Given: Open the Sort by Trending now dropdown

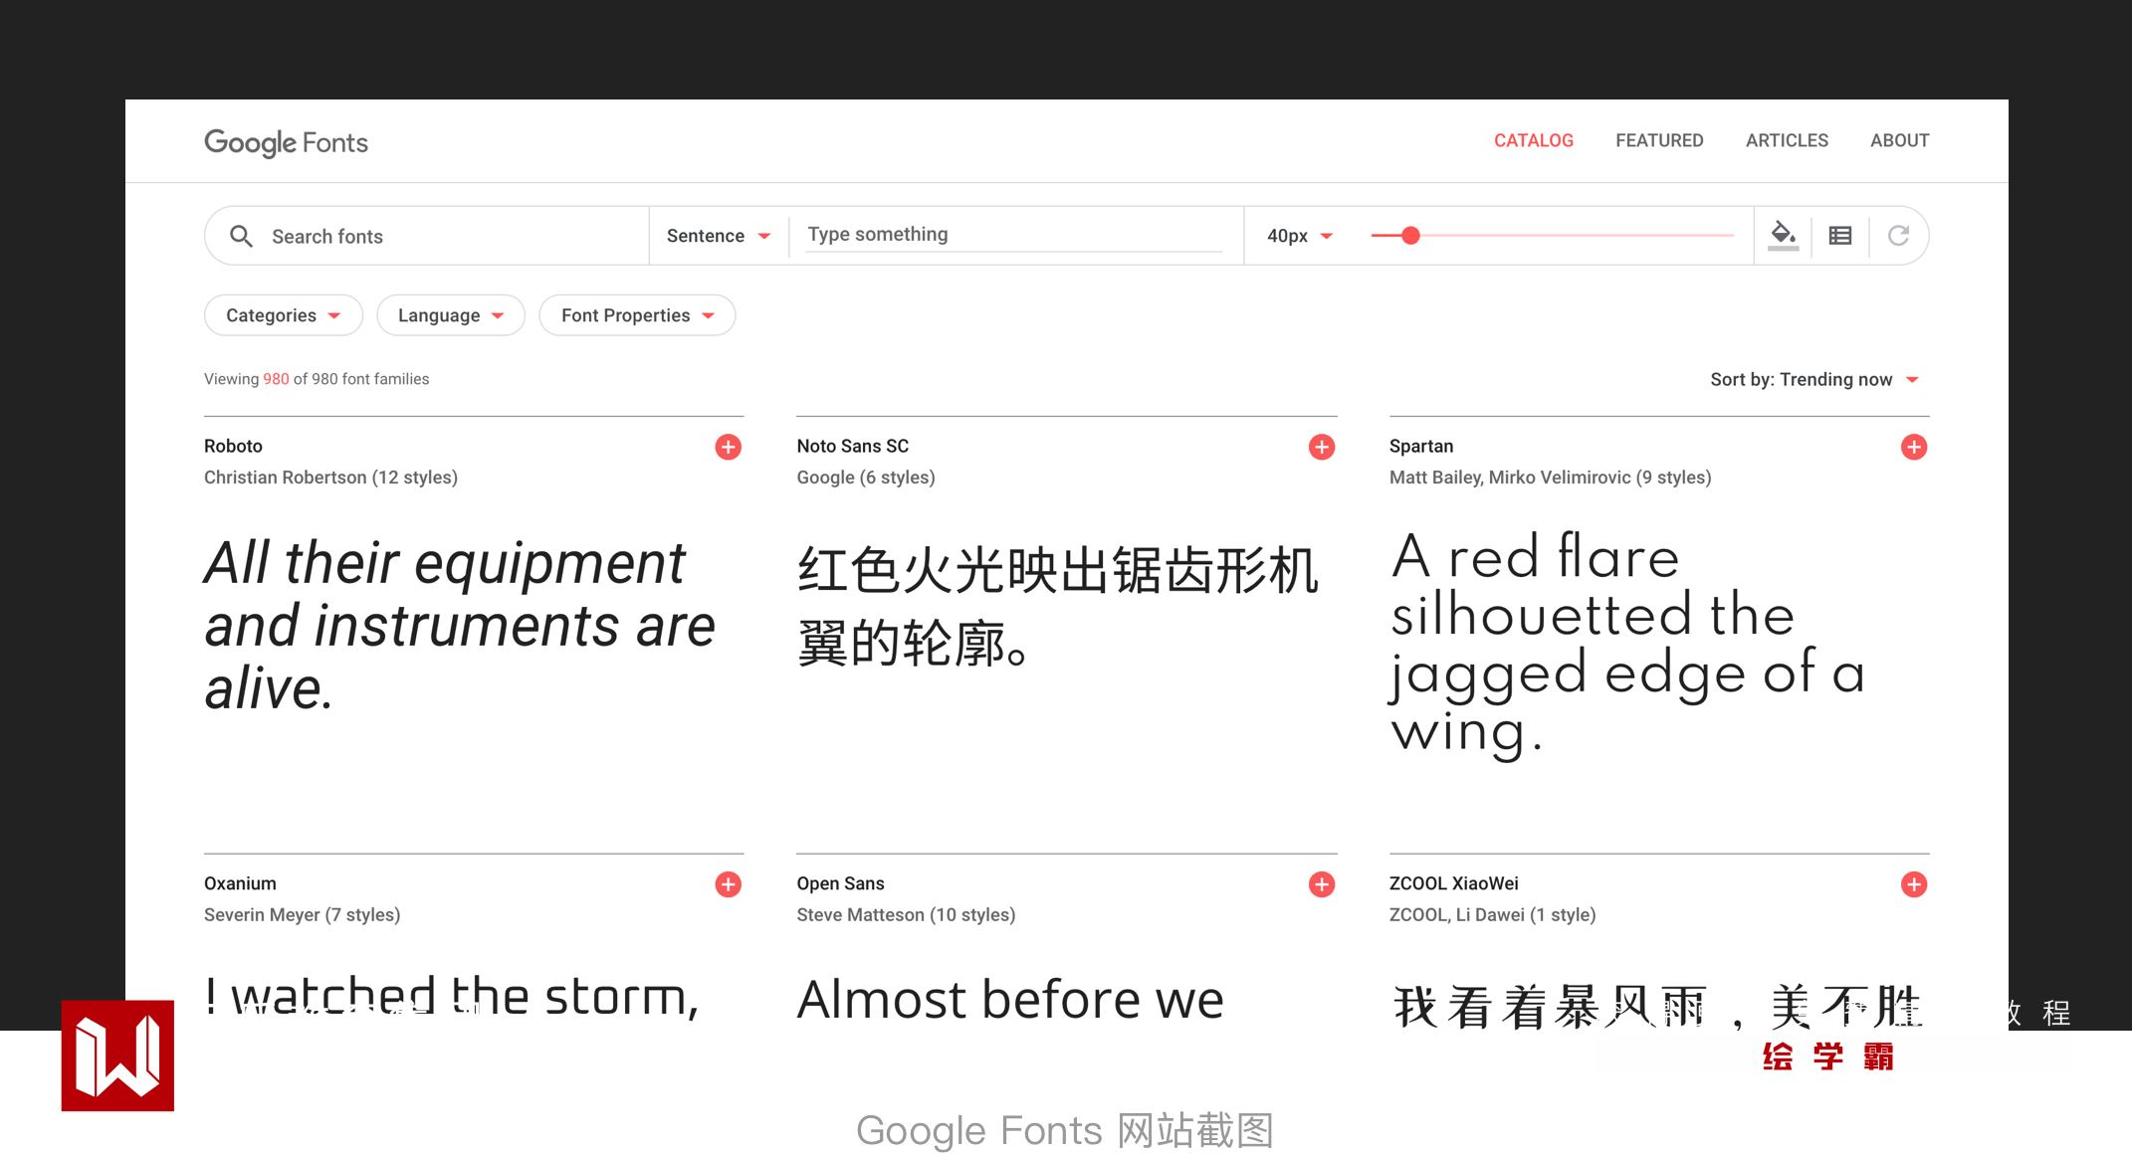Looking at the screenshot, I should pos(1813,379).
